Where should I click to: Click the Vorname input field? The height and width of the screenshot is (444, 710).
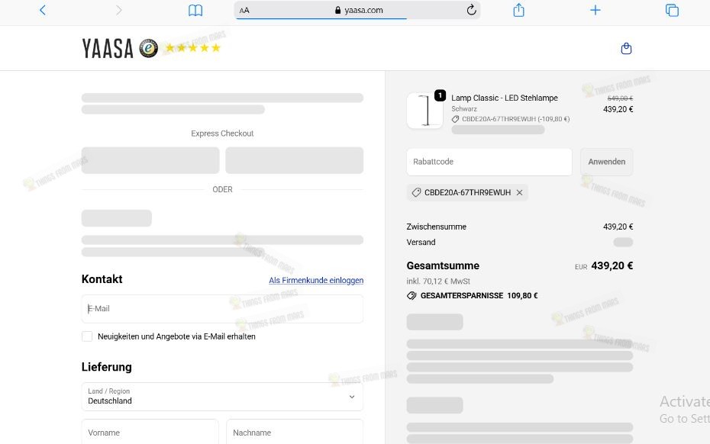click(150, 433)
